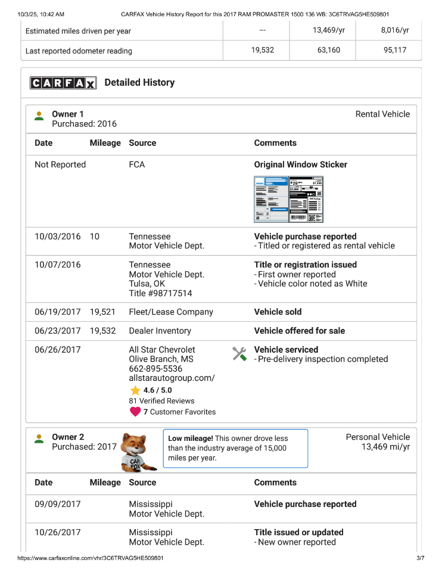Click the Owner 1 person icon

coord(39,116)
